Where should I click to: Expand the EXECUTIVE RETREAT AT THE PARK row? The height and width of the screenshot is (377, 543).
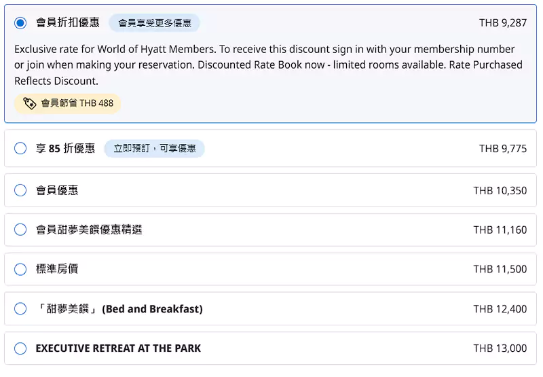(x=270, y=348)
